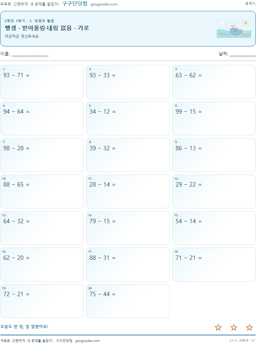Select the worksheet title 뺄셈 · 받아올림·내림 없음 · 가로
Viewport: 256px width, 343px height.
click(x=47, y=28)
